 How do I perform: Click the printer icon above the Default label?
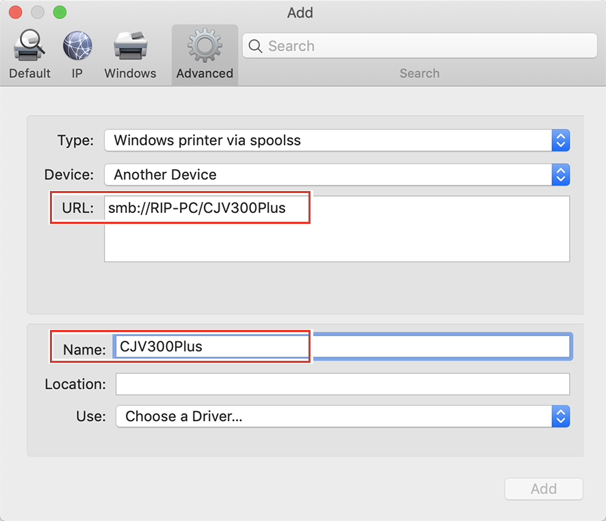[x=29, y=45]
